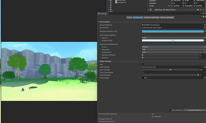Click MMBRP_BlueSkybox material field

(173, 25)
